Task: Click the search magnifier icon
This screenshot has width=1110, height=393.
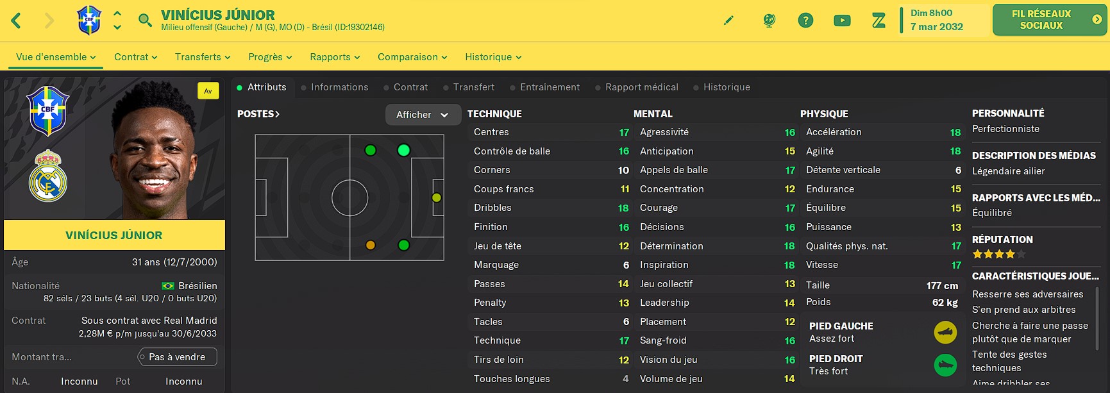Action: [x=146, y=21]
